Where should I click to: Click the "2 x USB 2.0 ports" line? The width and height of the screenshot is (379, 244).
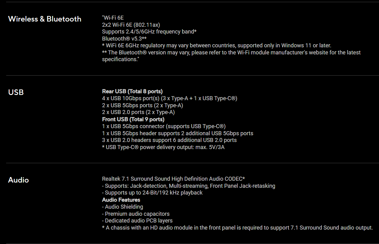[138, 112]
